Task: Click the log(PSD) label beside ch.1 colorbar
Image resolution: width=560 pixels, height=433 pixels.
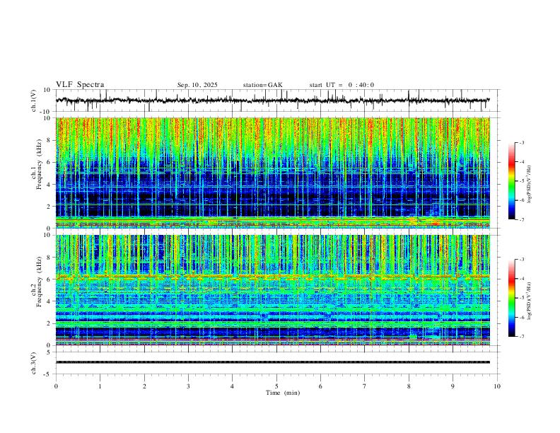Action: [530, 185]
